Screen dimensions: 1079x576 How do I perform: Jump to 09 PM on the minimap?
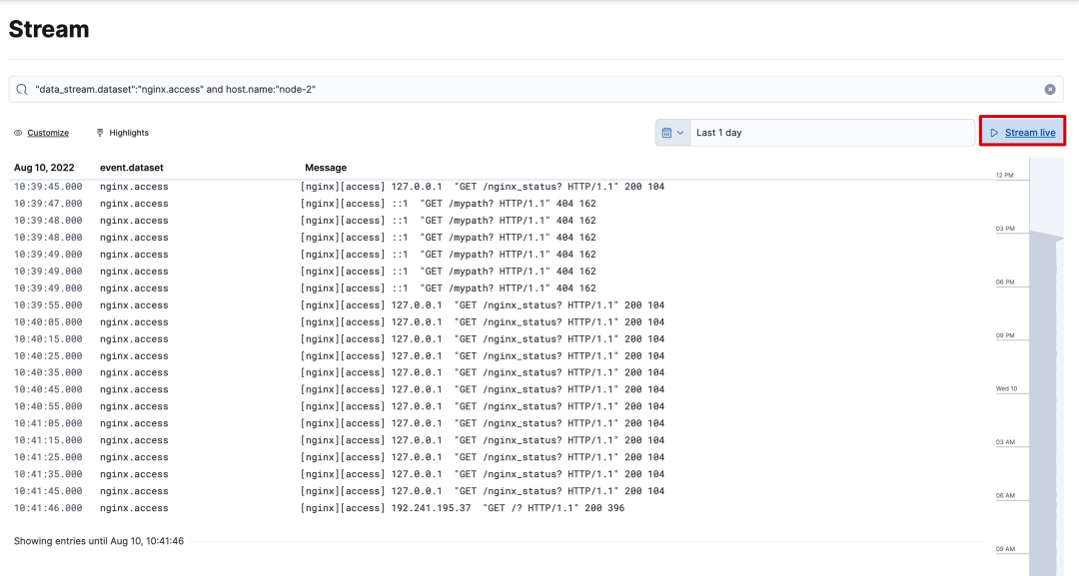tap(1005, 336)
